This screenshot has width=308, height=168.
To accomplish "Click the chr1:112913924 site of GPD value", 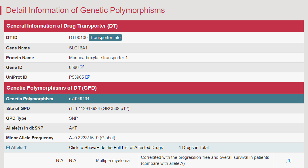I will point(99,109).
